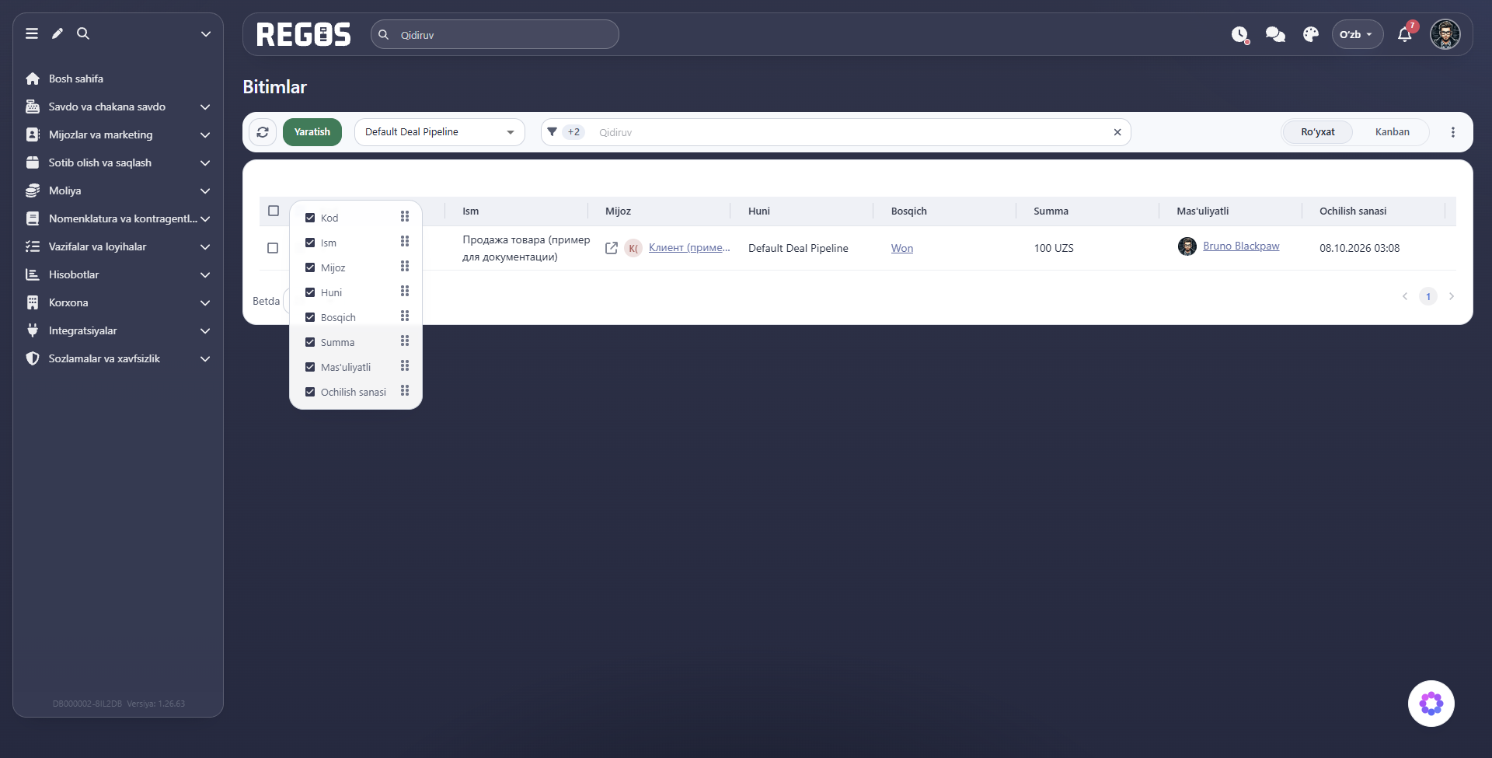Image resolution: width=1492 pixels, height=758 pixels.
Task: Click the filter Qidiruv search field
Action: (x=851, y=132)
